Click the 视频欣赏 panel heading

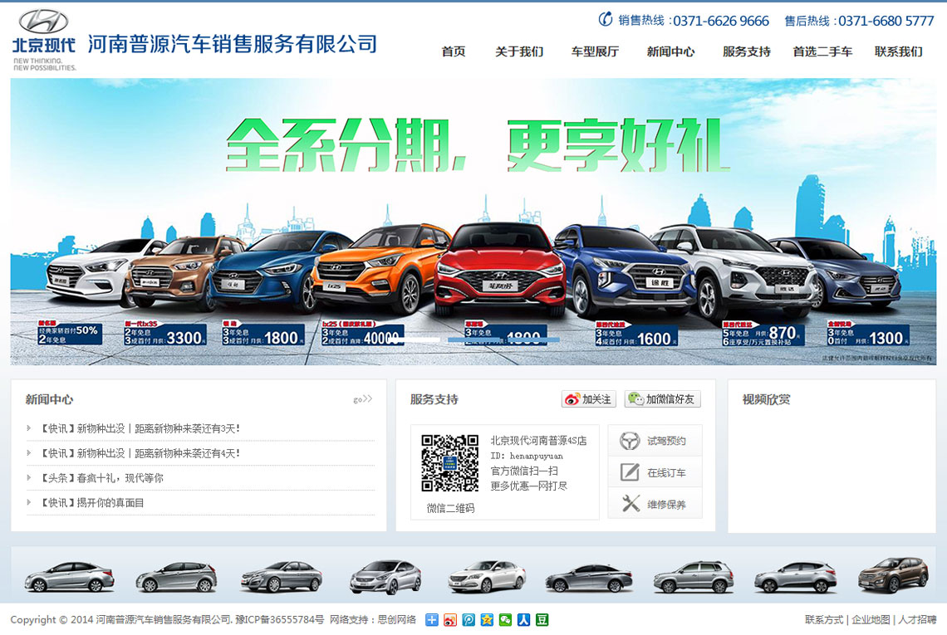767,399
